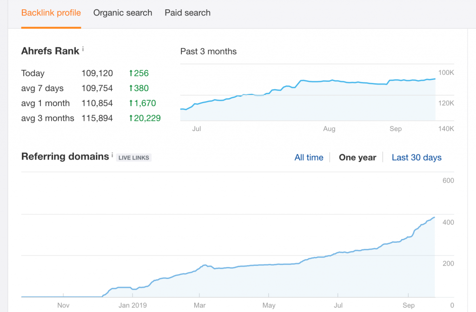Click the Past 3 months chart title
Viewport: 476px width, 312px height.
208,52
